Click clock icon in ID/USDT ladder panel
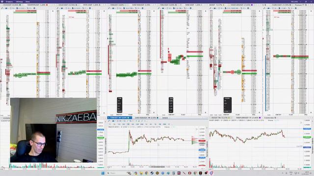Viewport: 314px width, 176px height. pos(219,8)
